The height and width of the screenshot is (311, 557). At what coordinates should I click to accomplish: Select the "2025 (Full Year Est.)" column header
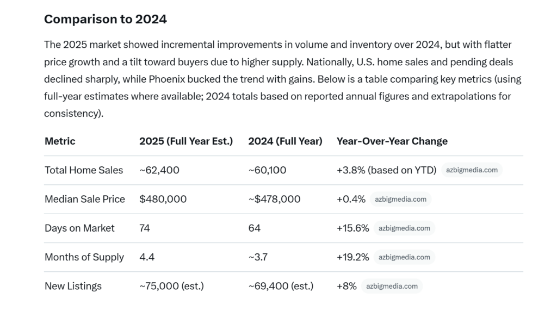click(186, 141)
